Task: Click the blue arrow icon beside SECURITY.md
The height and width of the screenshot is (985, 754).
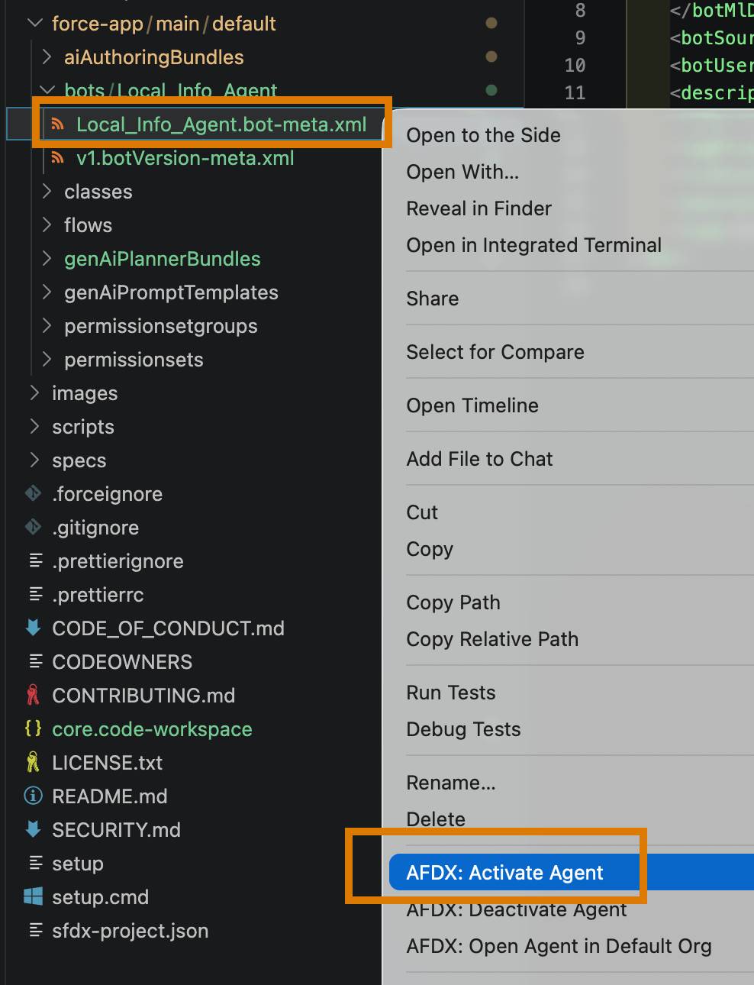Action: pos(32,829)
